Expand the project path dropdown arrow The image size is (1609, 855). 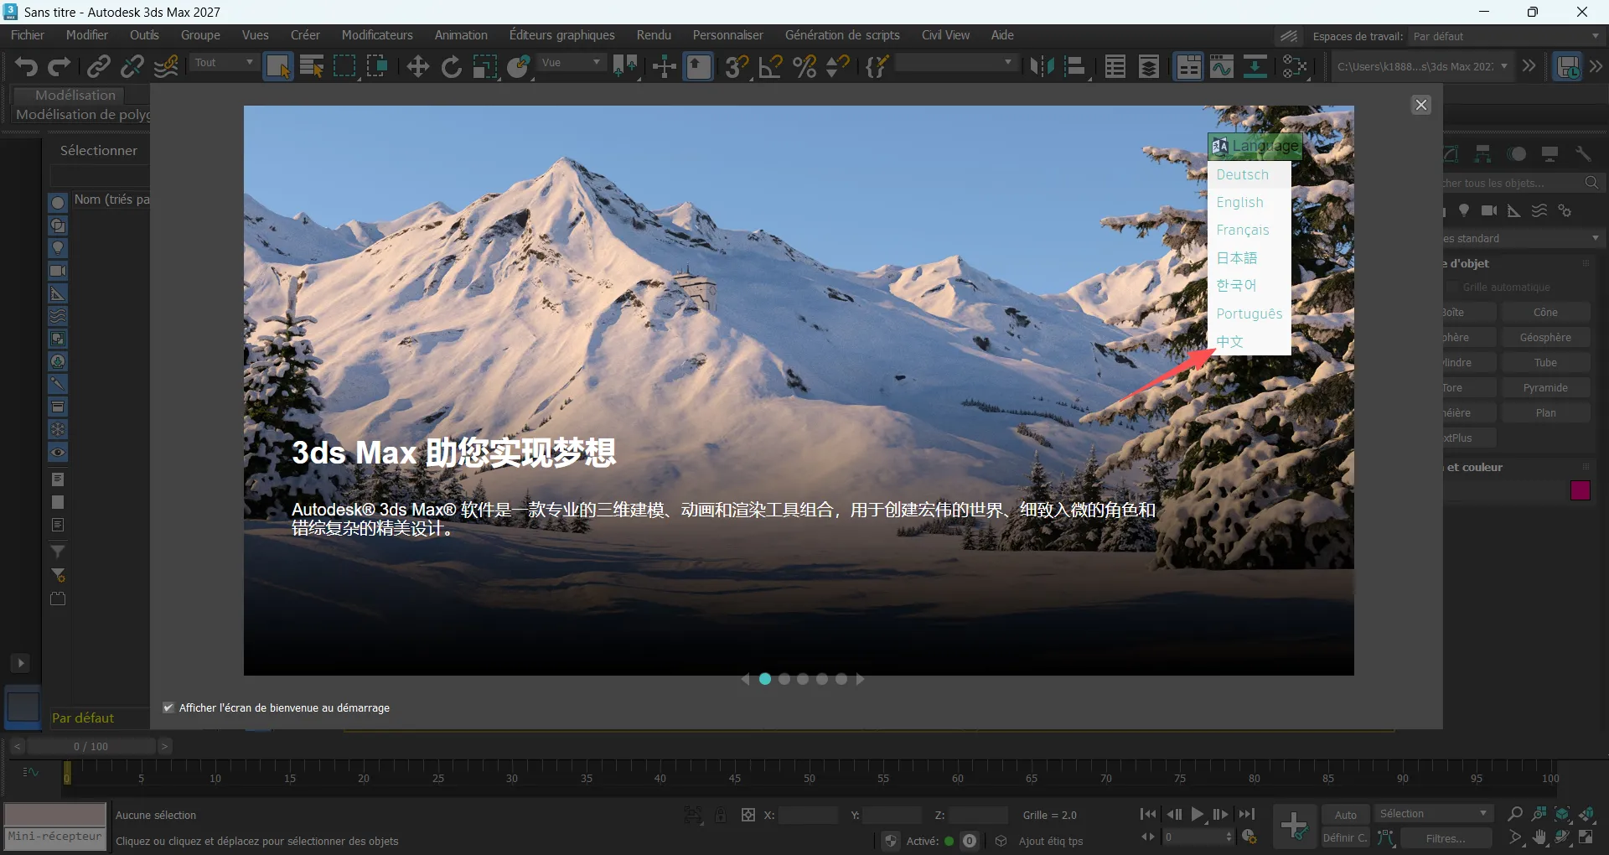click(x=1504, y=66)
